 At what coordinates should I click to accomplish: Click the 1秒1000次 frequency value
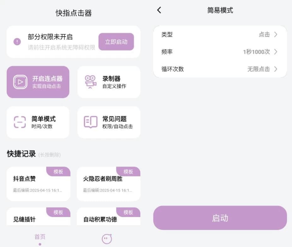257,52
